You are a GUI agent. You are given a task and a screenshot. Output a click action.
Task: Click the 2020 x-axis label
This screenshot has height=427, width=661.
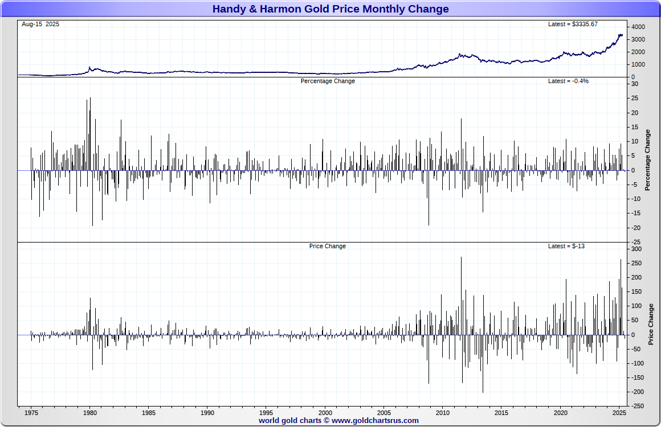pos(560,413)
